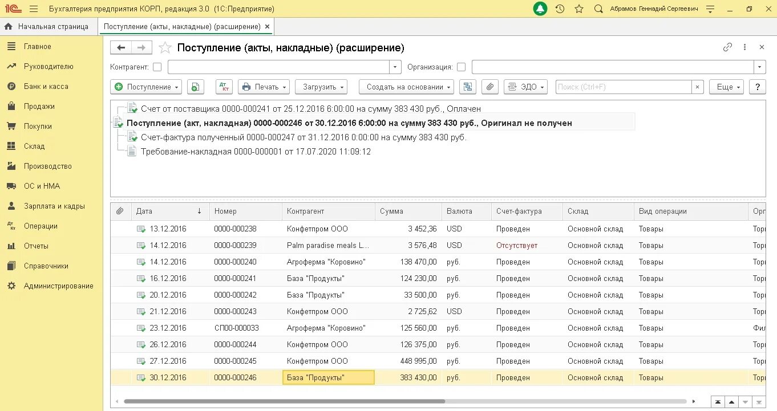Click the help question mark button
The width and height of the screenshot is (777, 411).
click(x=757, y=87)
